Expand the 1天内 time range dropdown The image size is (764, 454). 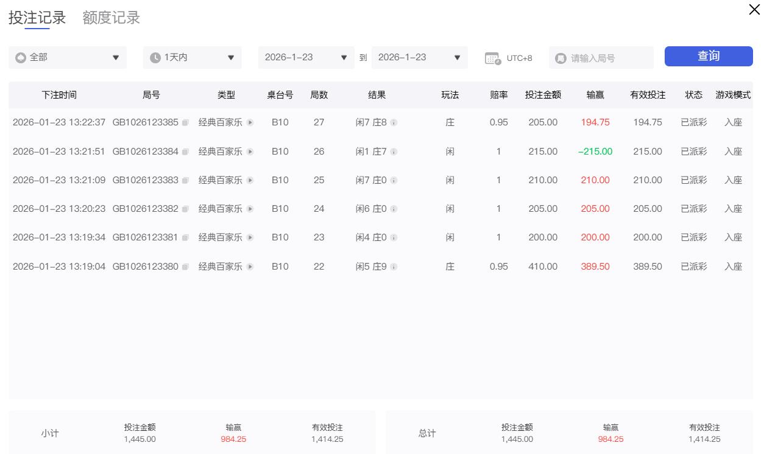(x=192, y=58)
